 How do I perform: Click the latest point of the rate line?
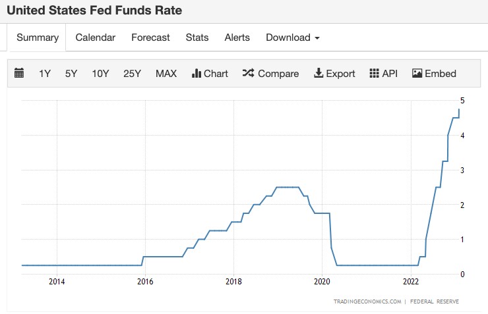pyautogui.click(x=459, y=109)
